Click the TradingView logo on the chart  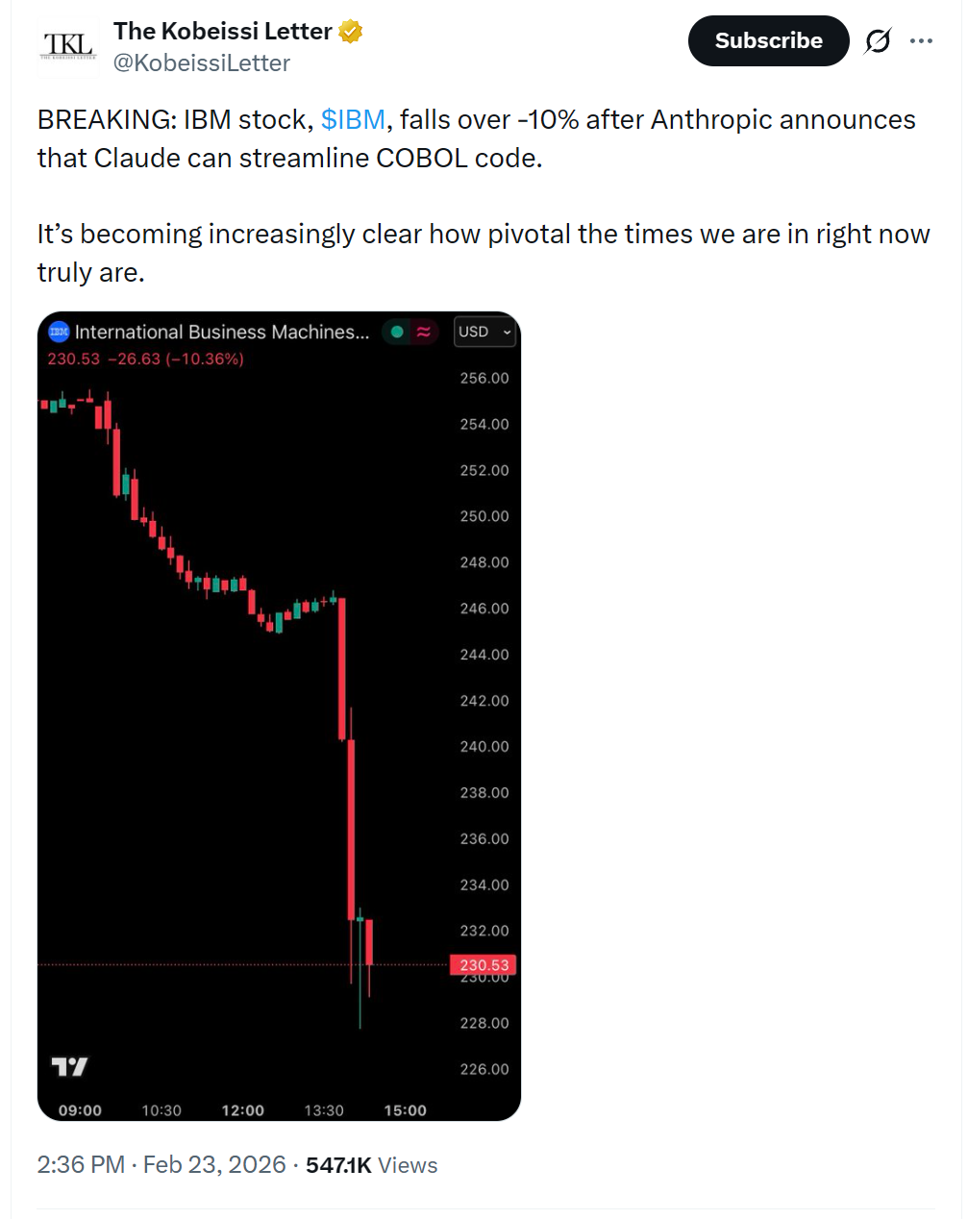coord(69,1066)
